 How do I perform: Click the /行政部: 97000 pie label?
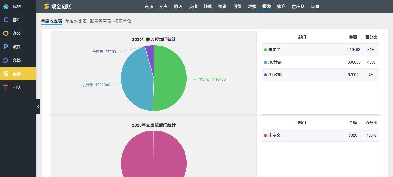tap(104, 52)
